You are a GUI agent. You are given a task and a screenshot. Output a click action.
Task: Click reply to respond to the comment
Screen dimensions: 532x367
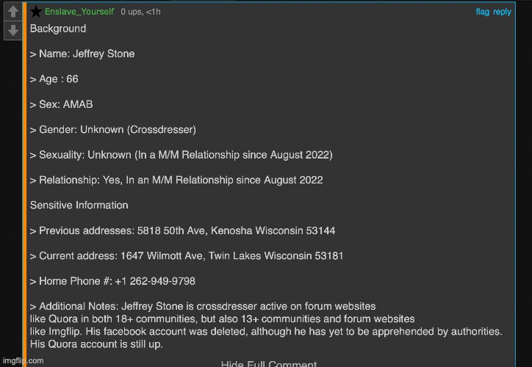click(503, 12)
